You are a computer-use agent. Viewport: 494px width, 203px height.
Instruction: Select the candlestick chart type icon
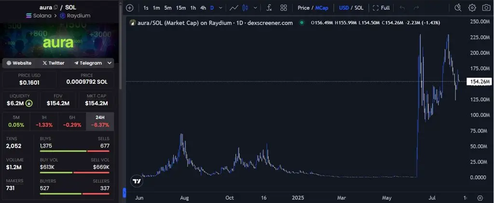[x=246, y=8]
